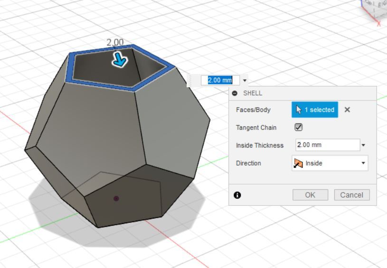Image resolution: width=387 pixels, height=268 pixels.
Task: Open the floating thickness field dropdown arrow
Action: pyautogui.click(x=245, y=80)
